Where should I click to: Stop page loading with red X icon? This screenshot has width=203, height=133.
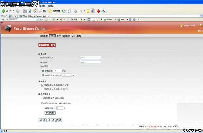pyautogui.click(x=25, y=11)
